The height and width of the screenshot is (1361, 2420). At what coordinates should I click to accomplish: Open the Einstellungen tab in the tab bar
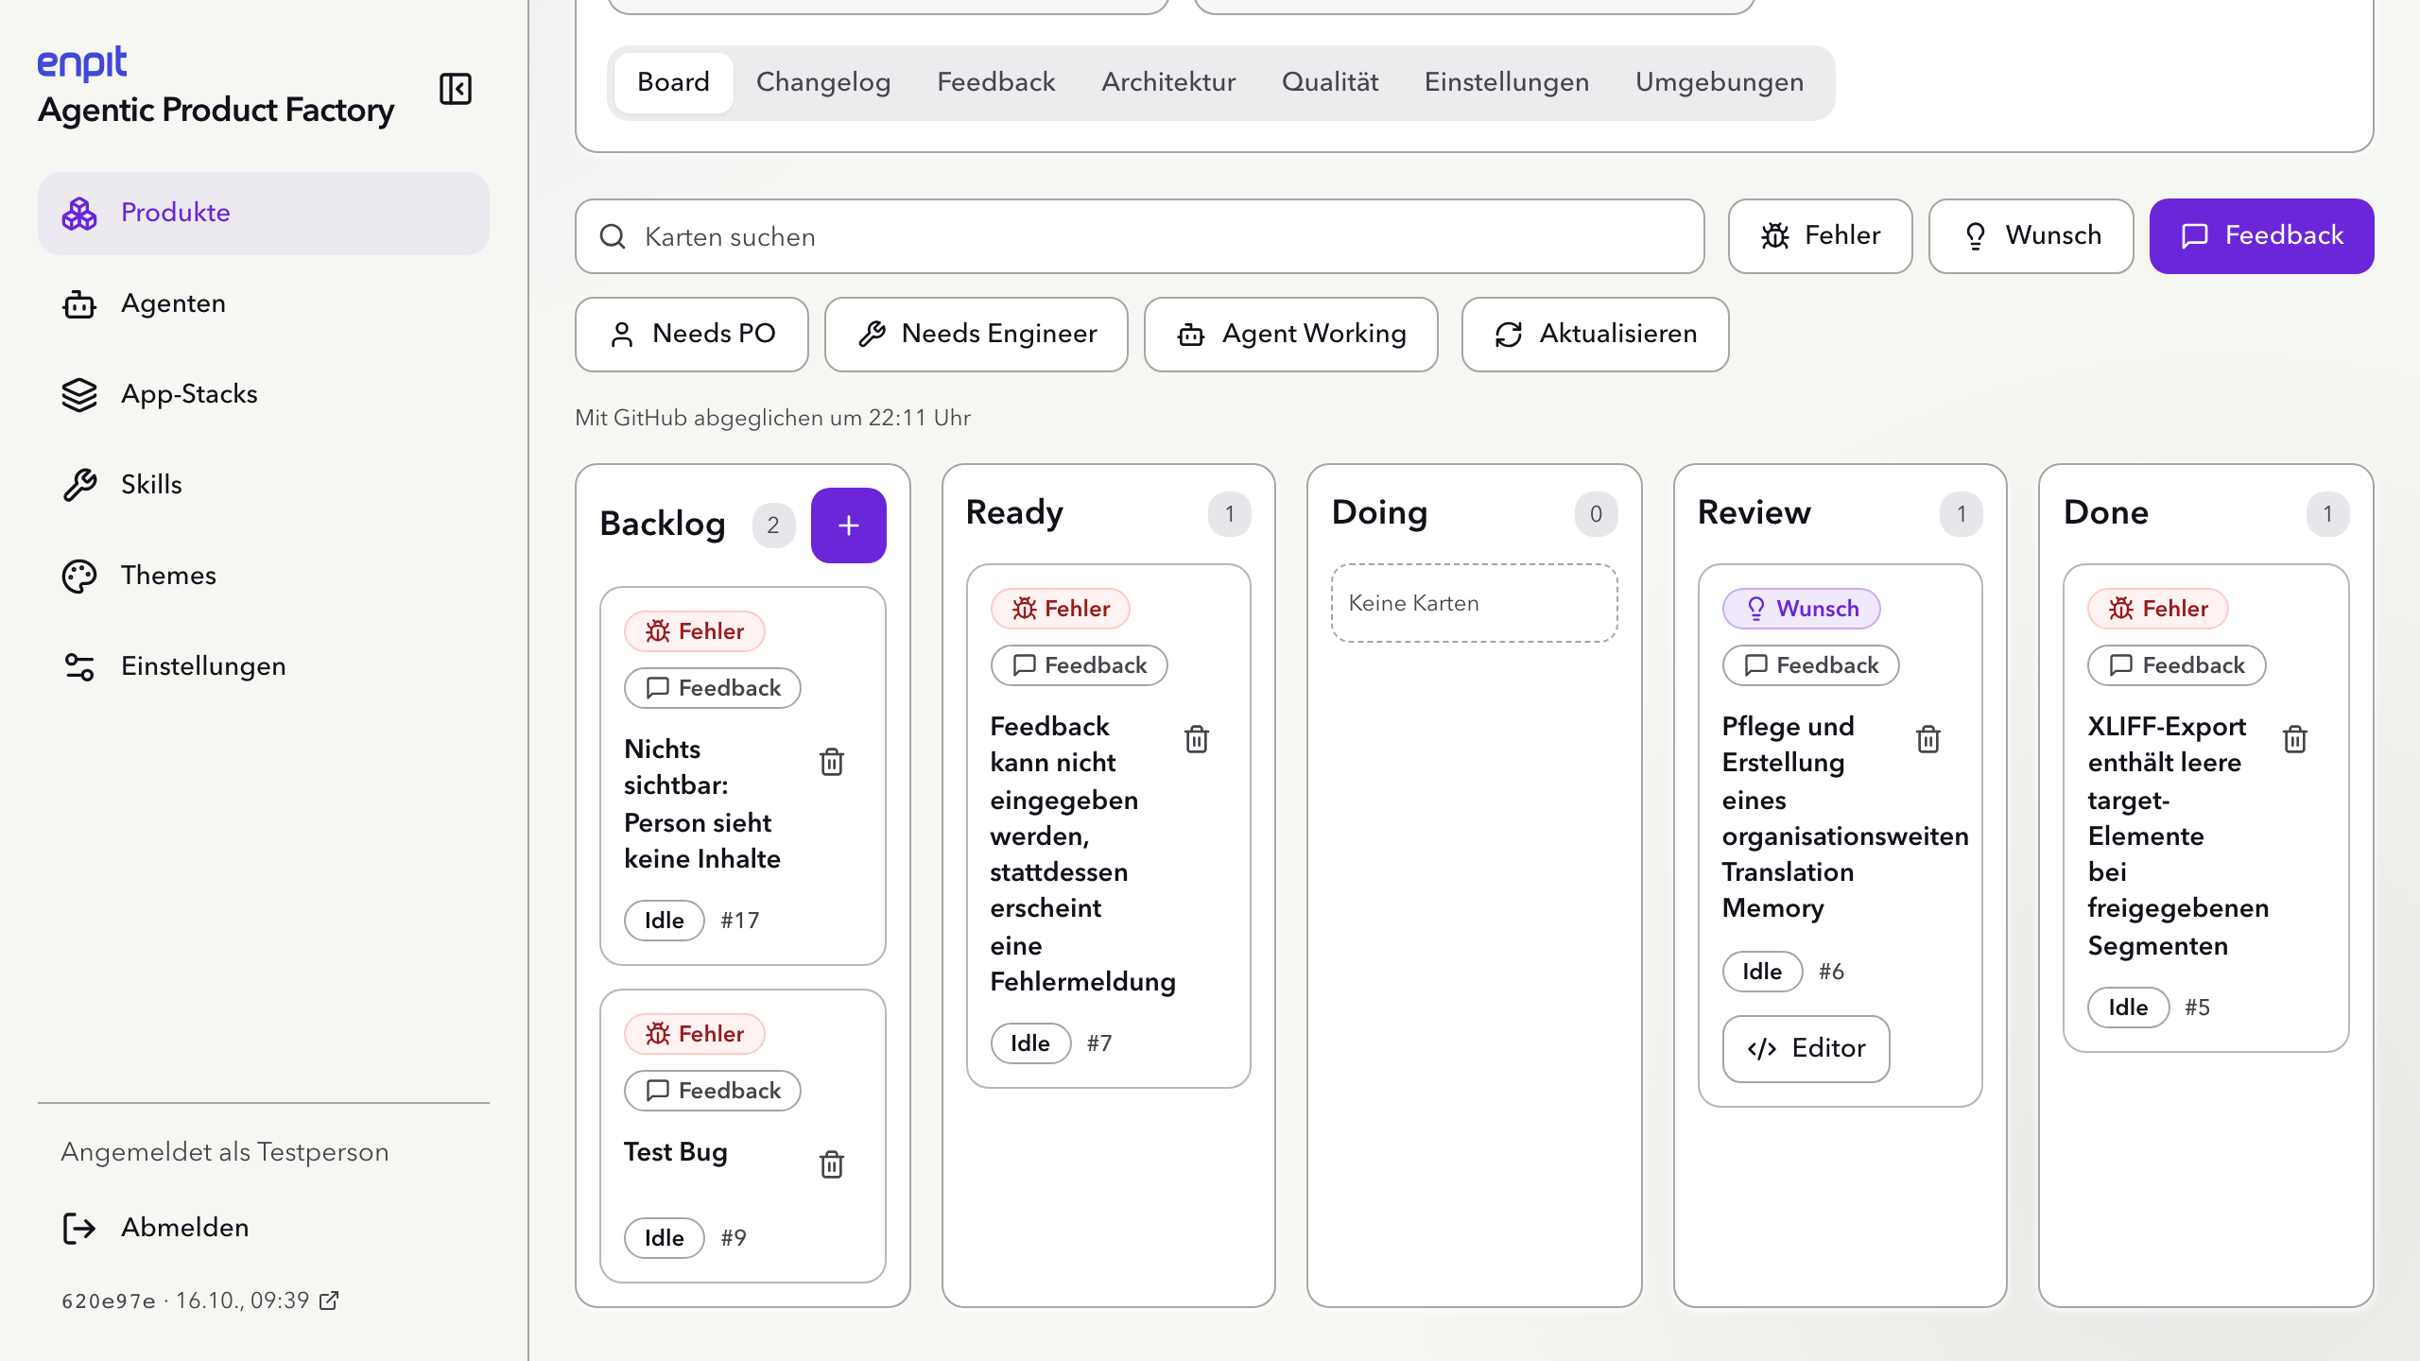pos(1507,82)
